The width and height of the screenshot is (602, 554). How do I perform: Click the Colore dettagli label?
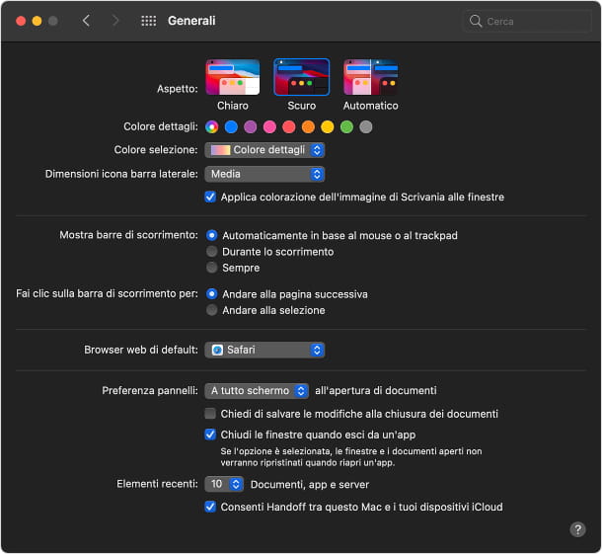[161, 126]
